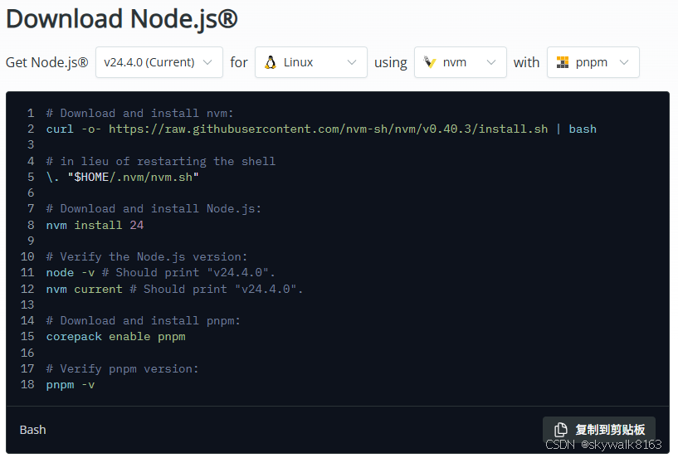
Task: Click the '# Verify the Node.js version:' comment
Action: pos(147,257)
